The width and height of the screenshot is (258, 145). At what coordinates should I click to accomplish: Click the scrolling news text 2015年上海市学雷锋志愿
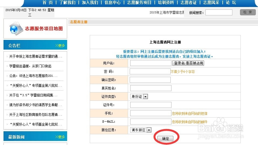tap(167, 12)
